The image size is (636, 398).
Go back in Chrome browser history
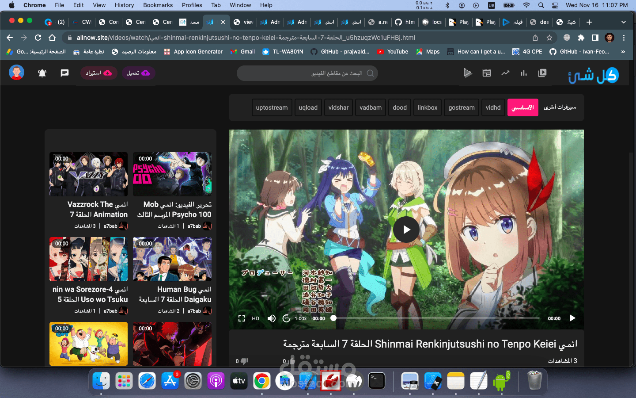(x=10, y=38)
